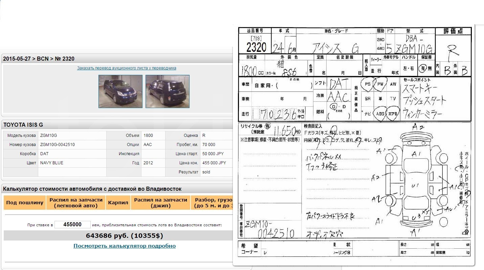Select the partially visible 'Разбор, грузо' tab

[212, 203]
